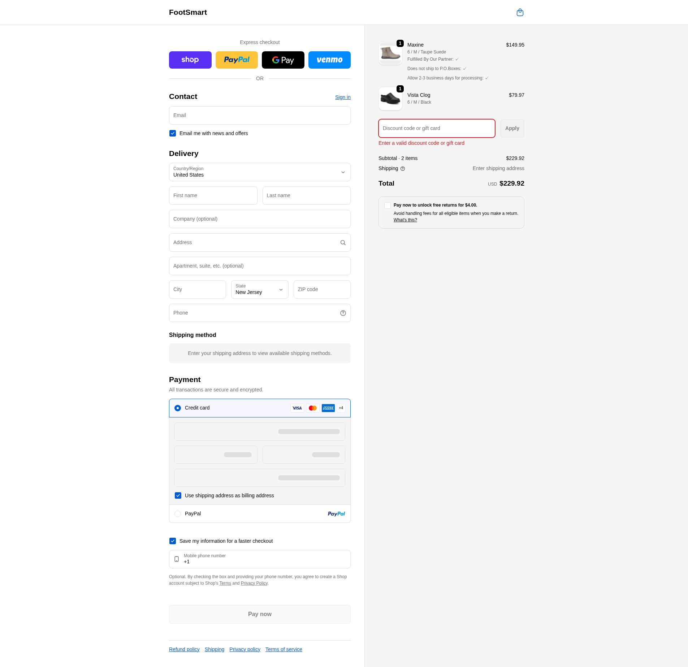
Task: Click the +4 more card types badge
Action: [x=341, y=408]
